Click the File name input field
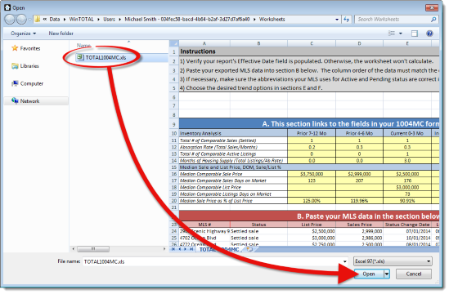Screen dimensions: 449x294 click(x=212, y=261)
